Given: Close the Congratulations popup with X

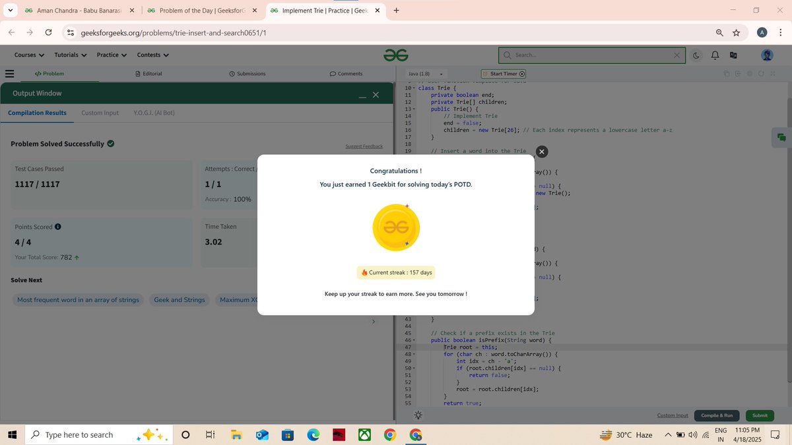Looking at the screenshot, I should point(541,152).
